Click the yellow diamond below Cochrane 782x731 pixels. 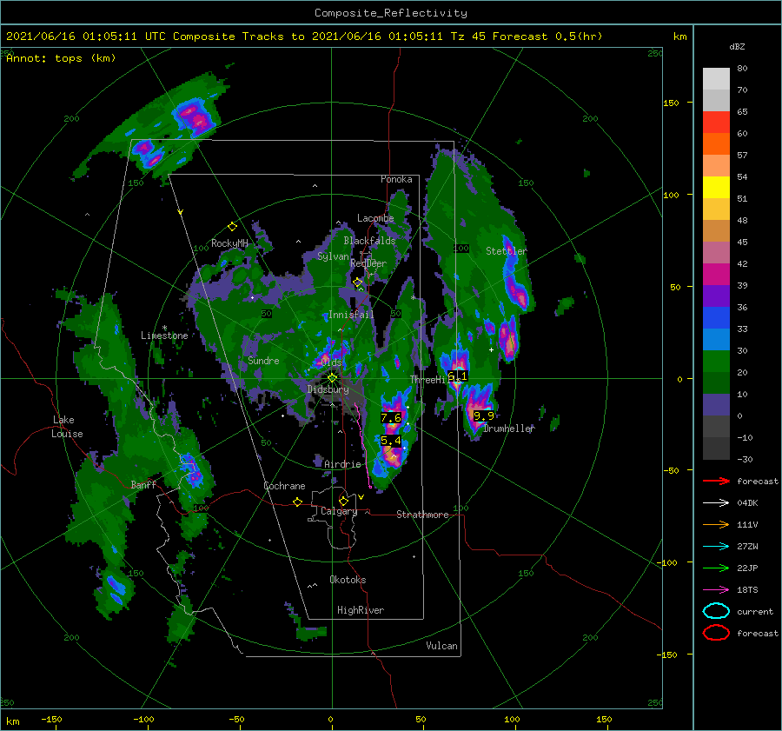(297, 502)
